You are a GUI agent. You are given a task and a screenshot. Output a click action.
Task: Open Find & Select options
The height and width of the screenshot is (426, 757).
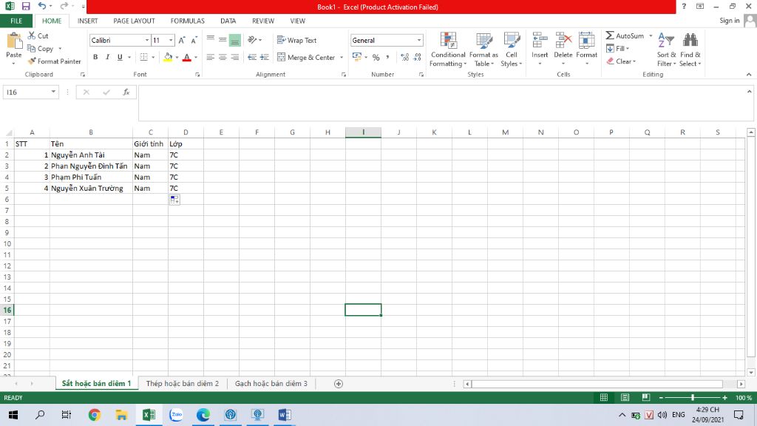click(690, 50)
